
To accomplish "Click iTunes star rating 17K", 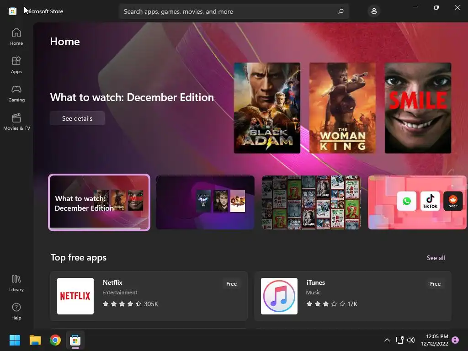I will pyautogui.click(x=332, y=304).
